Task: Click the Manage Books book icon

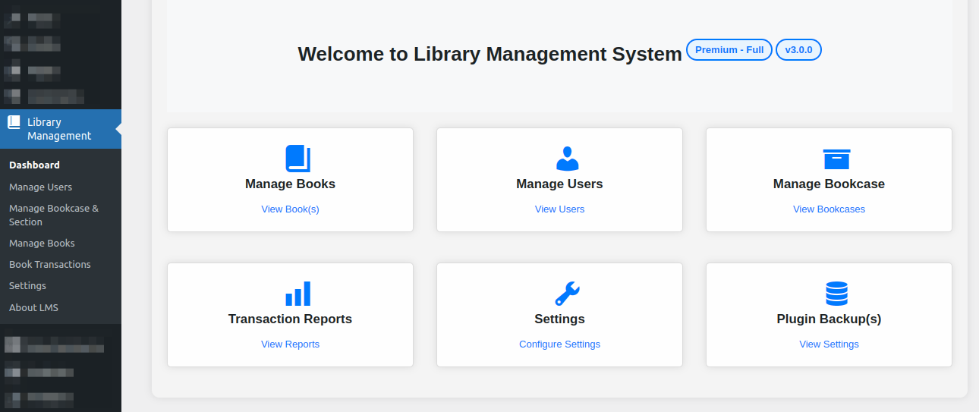Action: coord(297,159)
